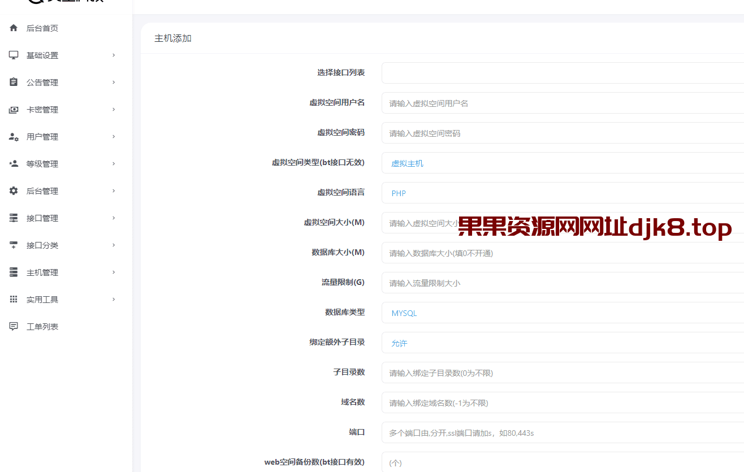Select the monitor icon for 基础设置

point(13,54)
